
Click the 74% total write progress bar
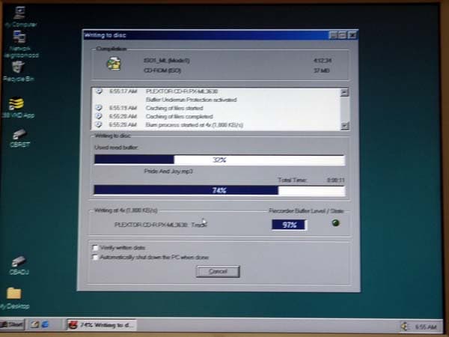(219, 190)
